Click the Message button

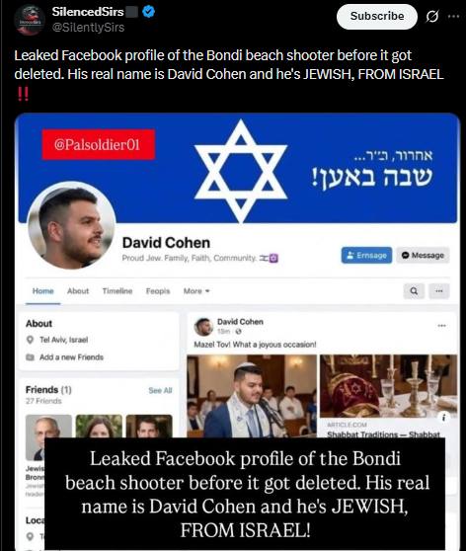click(x=423, y=255)
